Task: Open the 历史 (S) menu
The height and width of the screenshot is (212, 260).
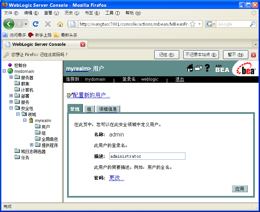Action: coord(72,13)
